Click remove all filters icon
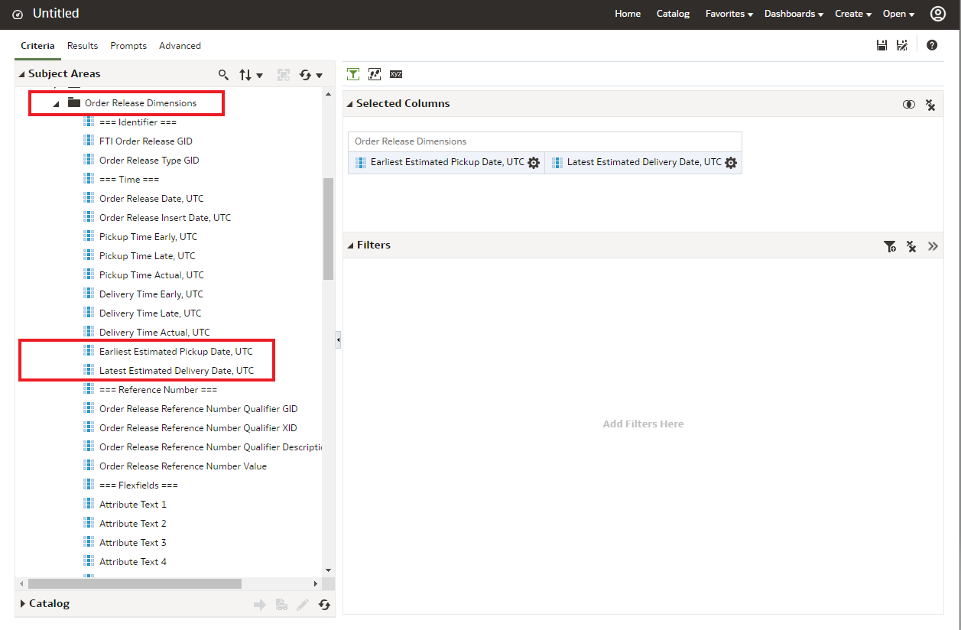 911,246
